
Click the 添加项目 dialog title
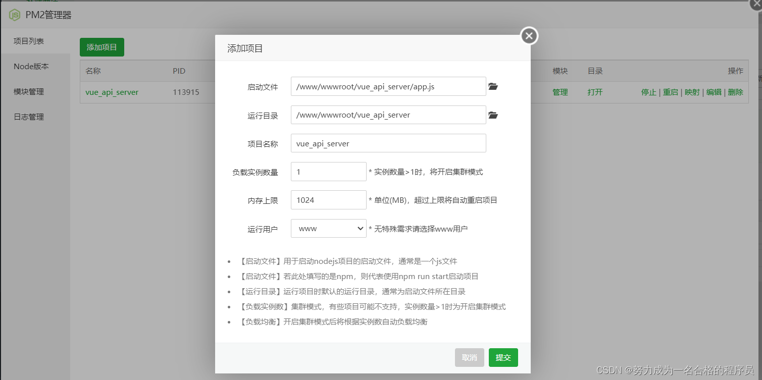tap(245, 48)
